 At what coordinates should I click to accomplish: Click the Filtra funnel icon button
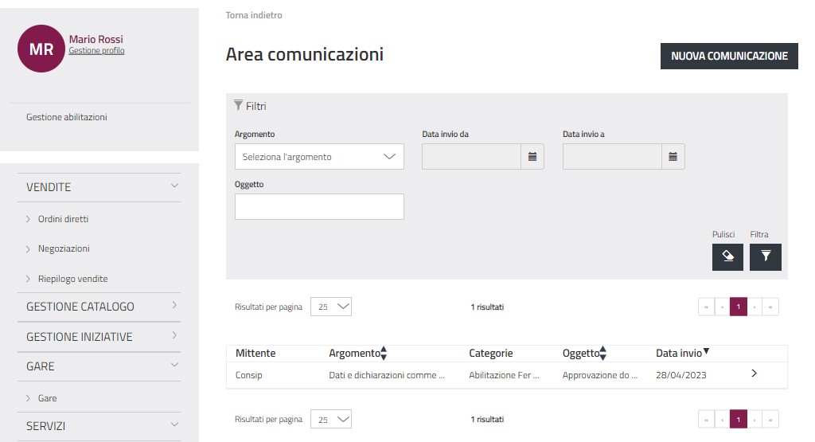[766, 256]
